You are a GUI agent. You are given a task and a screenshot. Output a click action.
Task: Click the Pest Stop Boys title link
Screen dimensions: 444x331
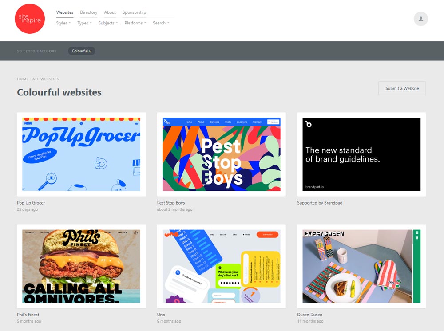coord(171,203)
